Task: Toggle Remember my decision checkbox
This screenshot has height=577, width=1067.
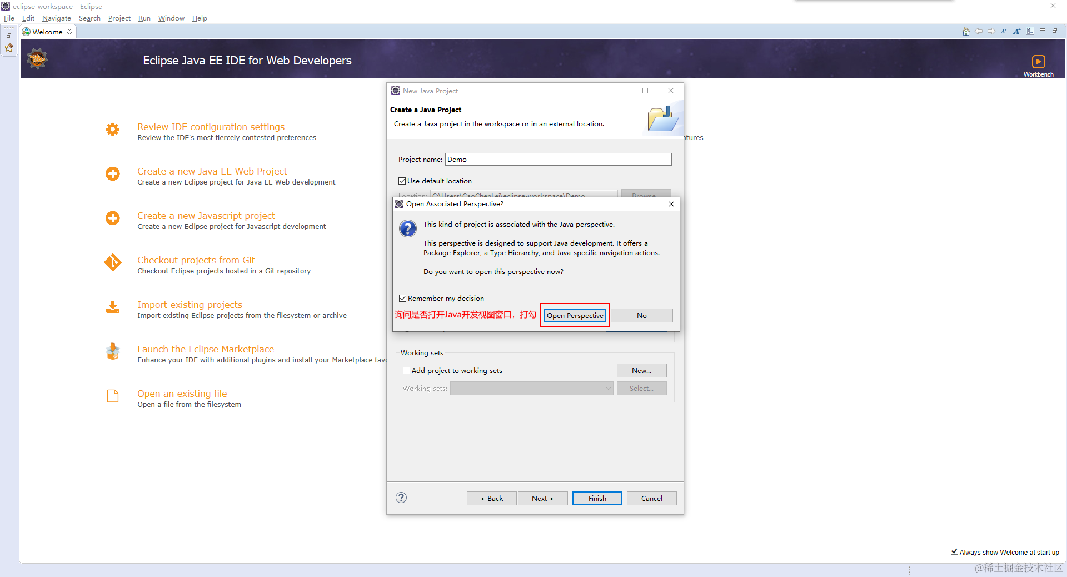Action: [403, 299]
